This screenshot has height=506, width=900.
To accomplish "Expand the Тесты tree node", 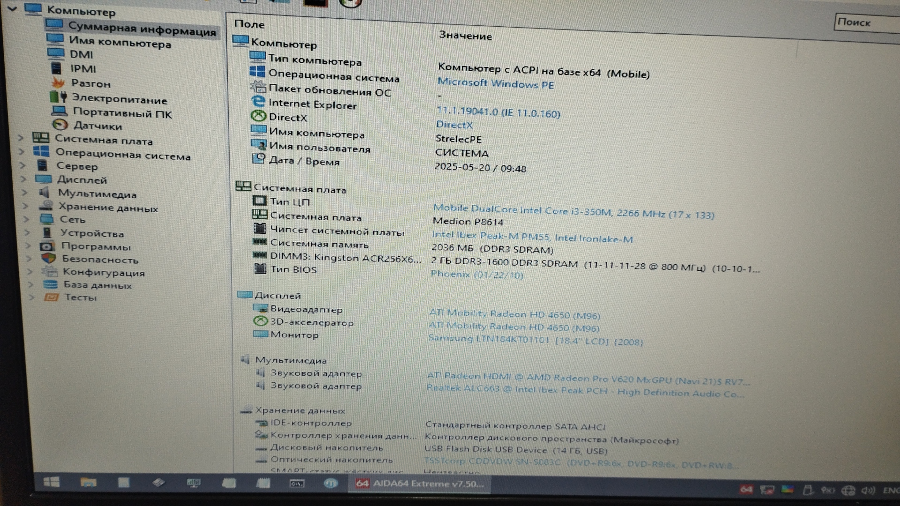I will point(32,297).
